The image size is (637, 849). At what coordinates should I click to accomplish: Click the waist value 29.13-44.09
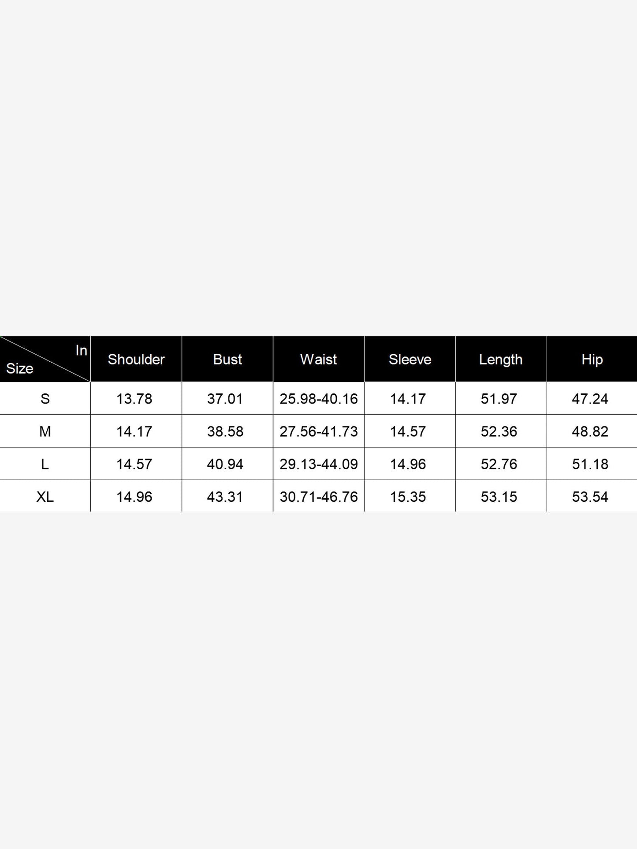click(x=319, y=464)
